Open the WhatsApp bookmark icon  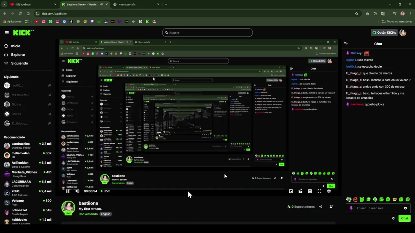51,22
